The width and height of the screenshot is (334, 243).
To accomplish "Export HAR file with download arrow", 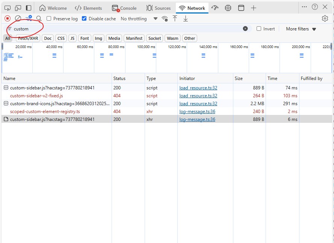I will 185,18.
